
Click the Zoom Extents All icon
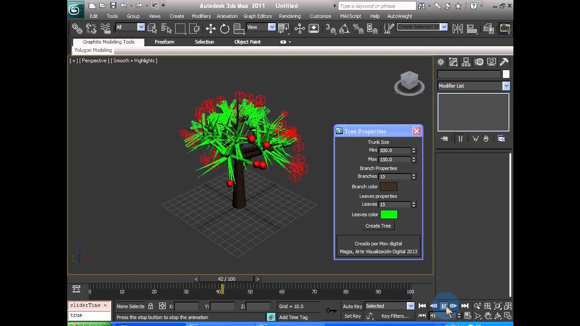pyautogui.click(x=507, y=307)
